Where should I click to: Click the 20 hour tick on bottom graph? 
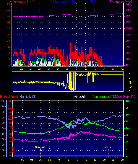point(104,160)
